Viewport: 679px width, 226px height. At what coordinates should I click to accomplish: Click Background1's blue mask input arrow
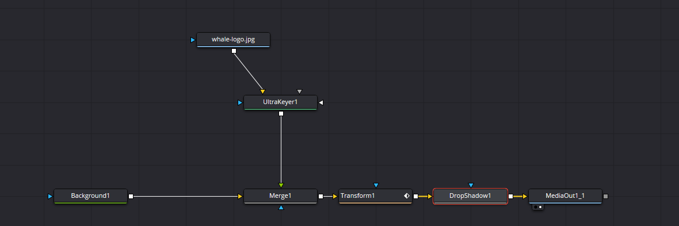50,197
